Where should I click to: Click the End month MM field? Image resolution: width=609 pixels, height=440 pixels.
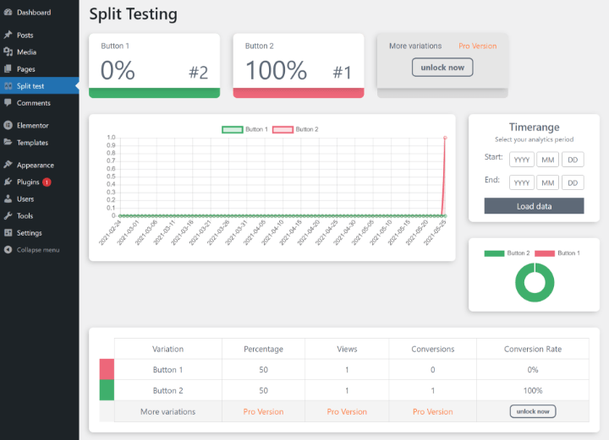click(547, 183)
